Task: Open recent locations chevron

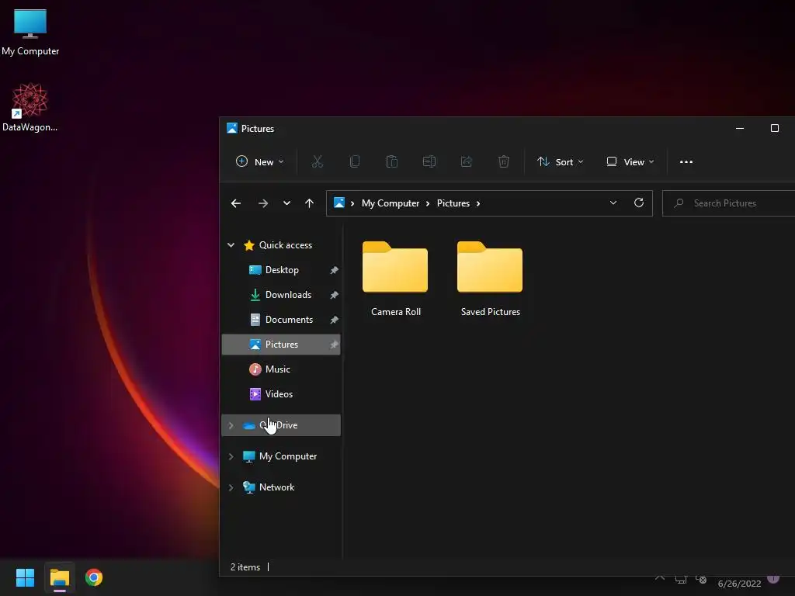Action: (x=287, y=203)
